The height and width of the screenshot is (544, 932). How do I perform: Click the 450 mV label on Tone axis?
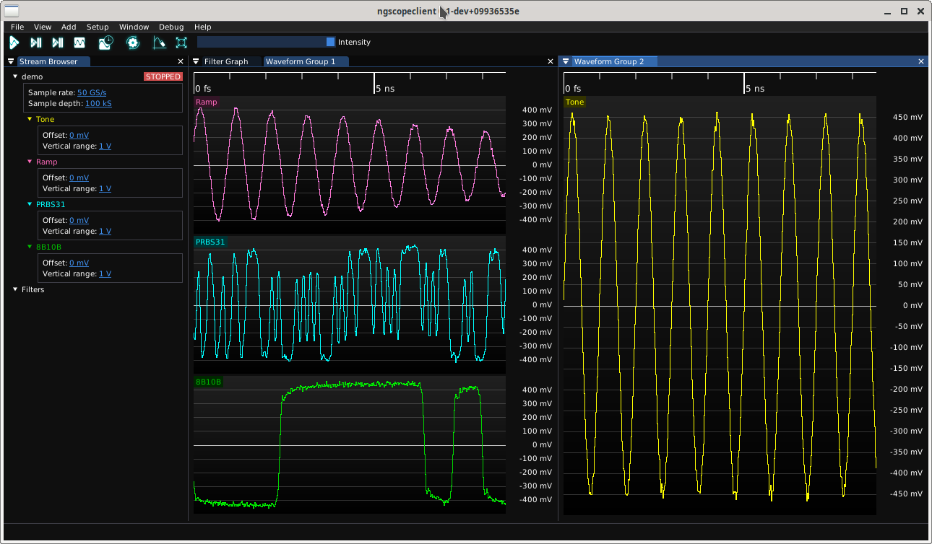click(908, 117)
